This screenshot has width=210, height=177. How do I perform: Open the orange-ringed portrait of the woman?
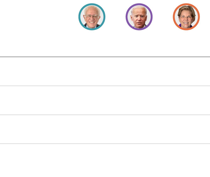(x=186, y=17)
